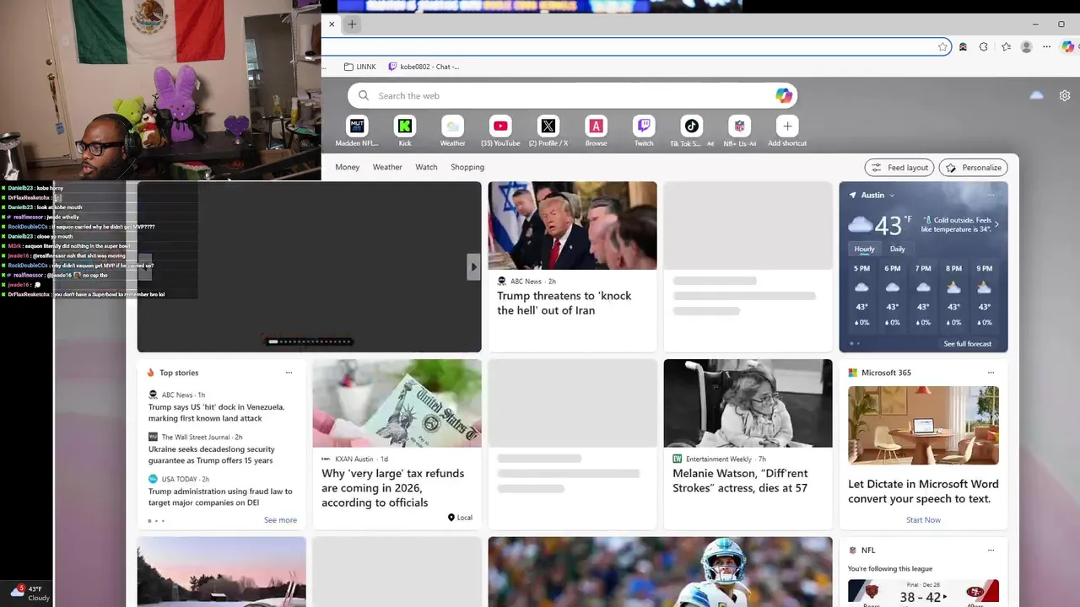Add page to favorites with the star icon
Viewport: 1080px width, 607px height.
point(942,47)
